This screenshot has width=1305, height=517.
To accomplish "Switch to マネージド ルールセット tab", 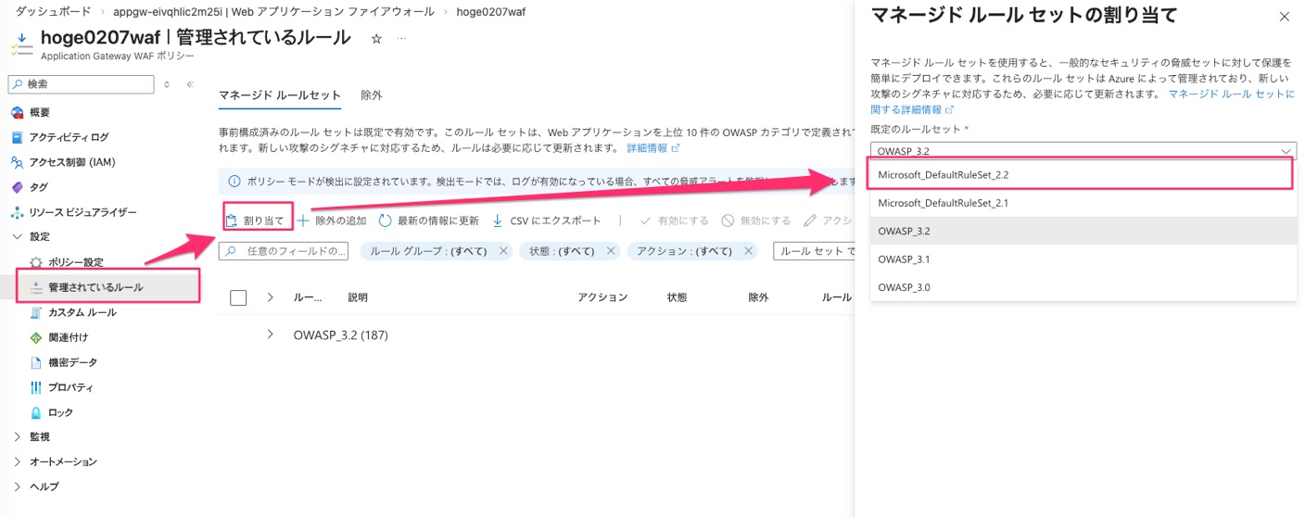I will tap(280, 95).
